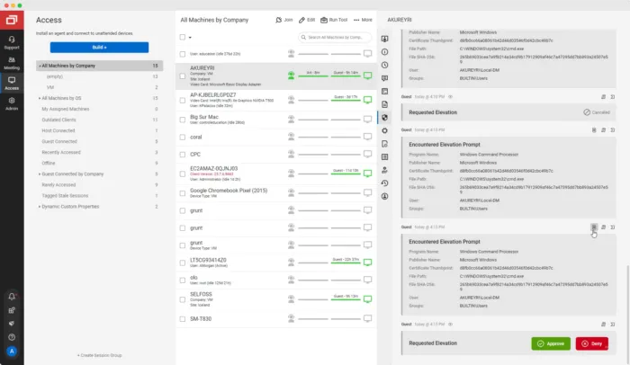
Task: Approve the requested elevation
Action: (x=550, y=343)
